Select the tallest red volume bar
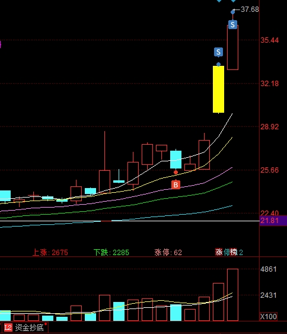Viewport: 287px width, 334px height. point(232,295)
